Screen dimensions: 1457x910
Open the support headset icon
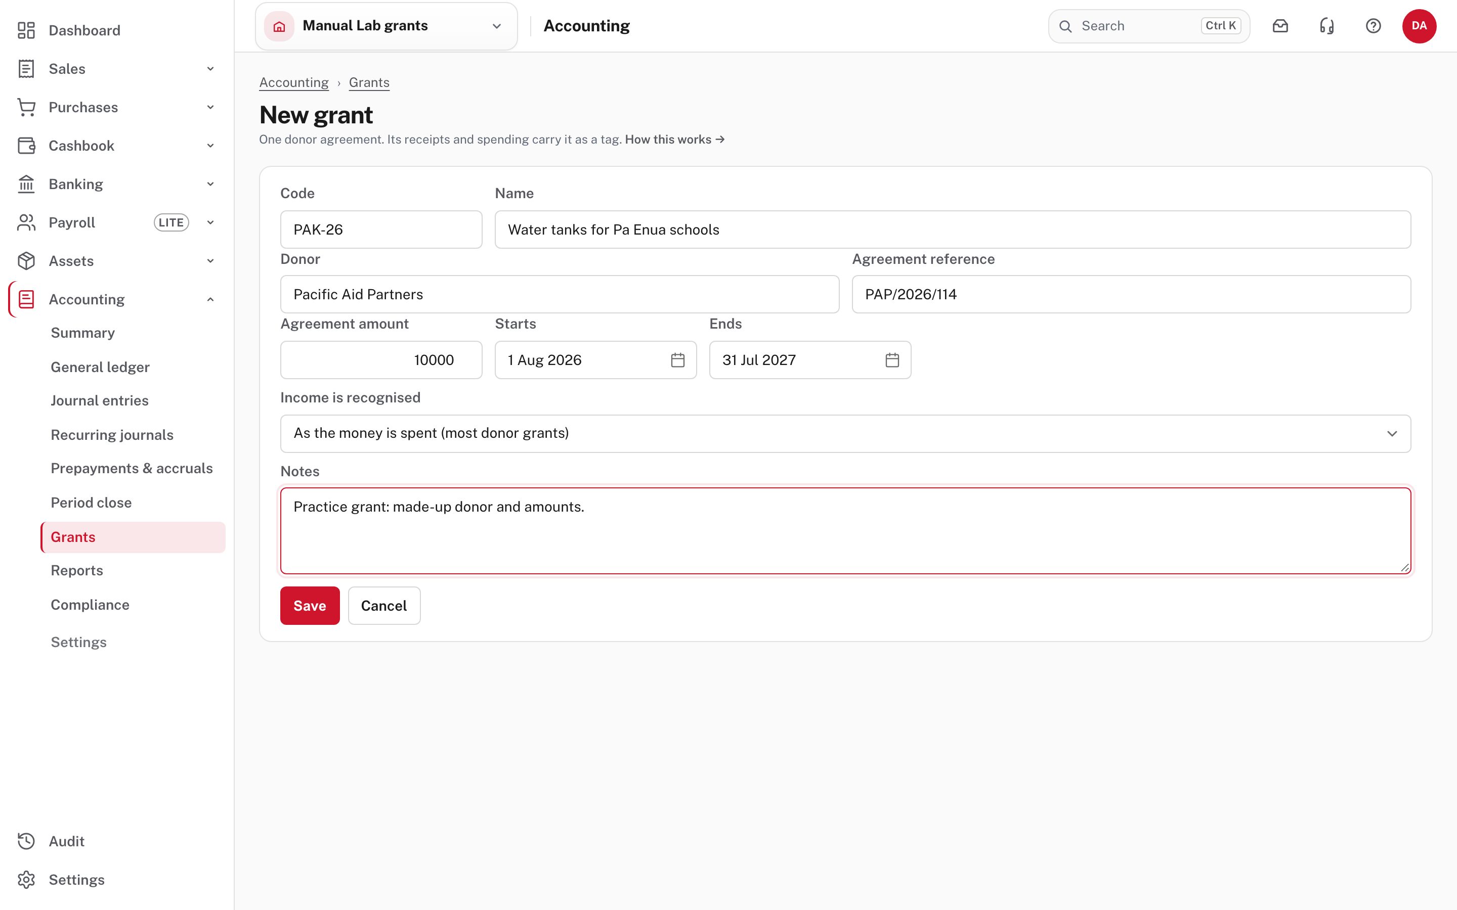(x=1327, y=26)
